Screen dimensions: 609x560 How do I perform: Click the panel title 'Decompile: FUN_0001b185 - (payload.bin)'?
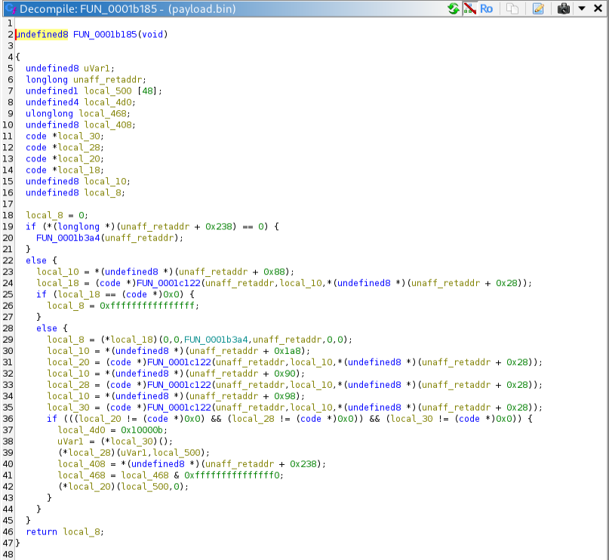pos(128,9)
